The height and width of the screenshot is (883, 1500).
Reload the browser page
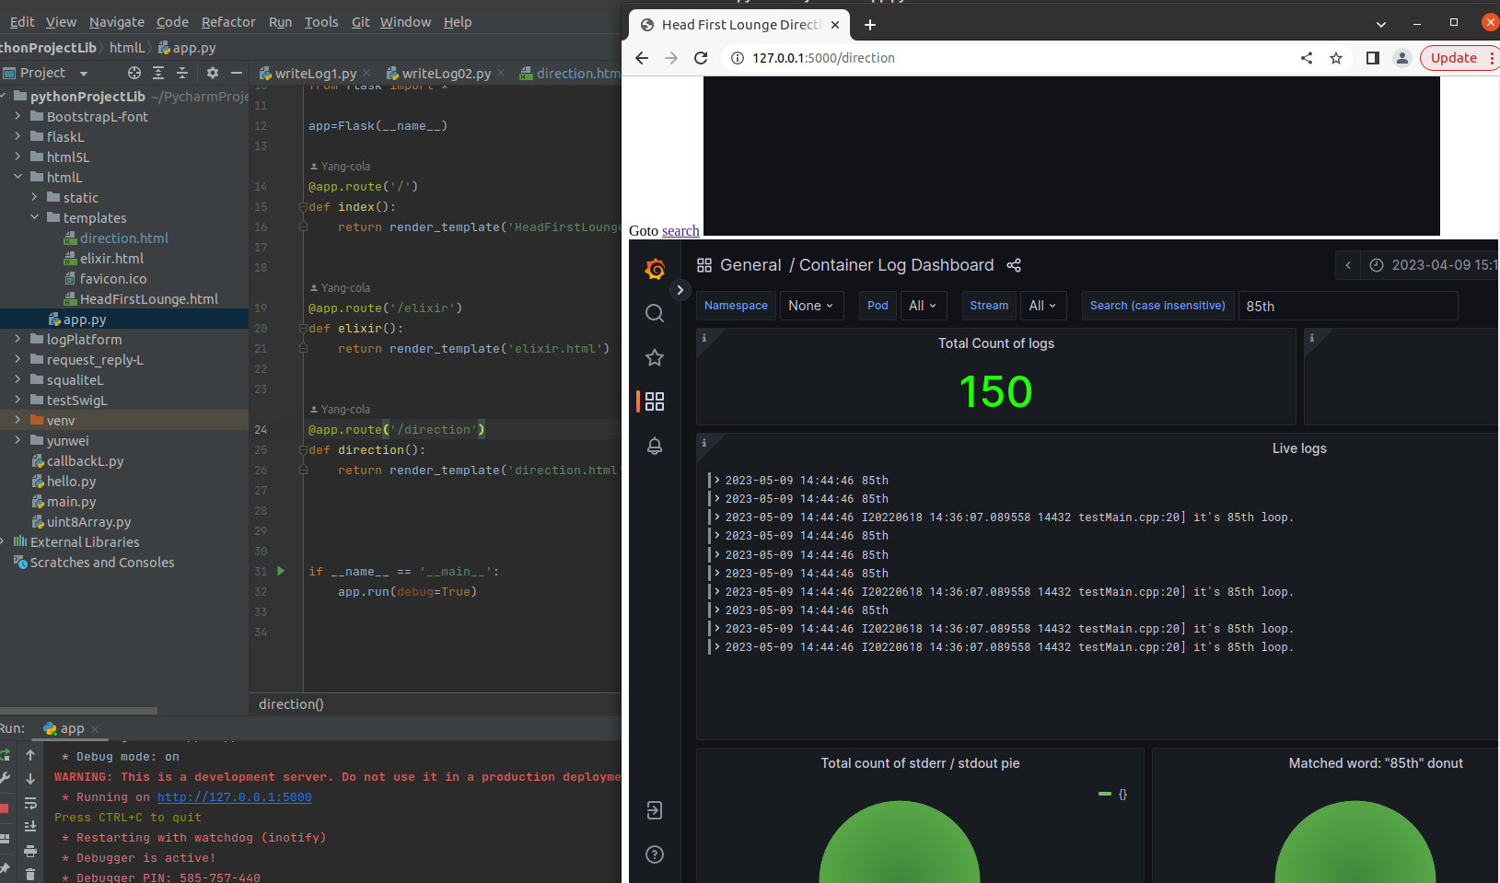701,58
